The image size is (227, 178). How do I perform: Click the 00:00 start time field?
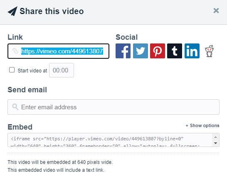(62, 70)
